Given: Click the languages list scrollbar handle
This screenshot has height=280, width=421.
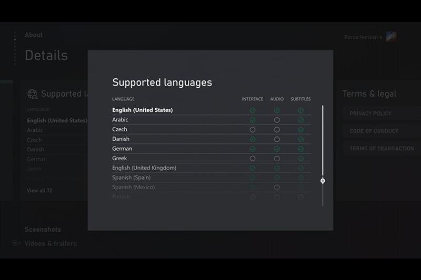Looking at the screenshot, I should click(x=323, y=181).
